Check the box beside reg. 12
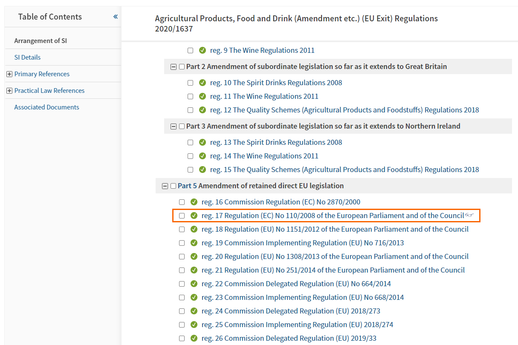518x345 pixels. pyautogui.click(x=191, y=110)
